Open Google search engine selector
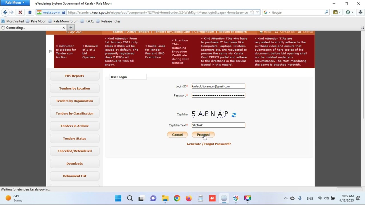365x205 pixels. tap(267, 13)
